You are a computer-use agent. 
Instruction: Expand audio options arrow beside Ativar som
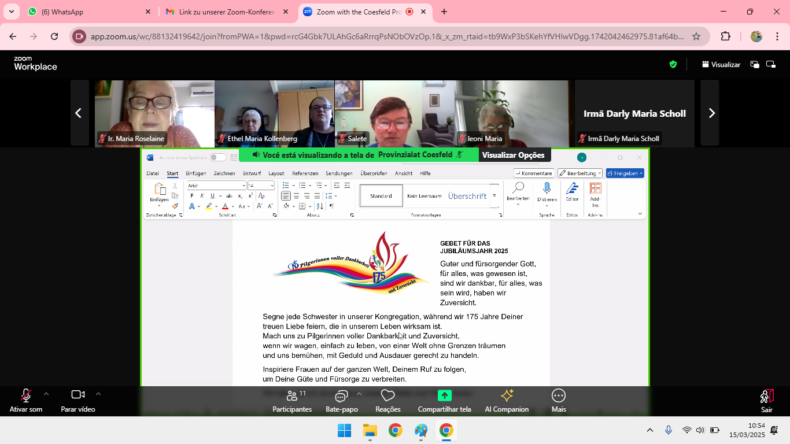(46, 394)
